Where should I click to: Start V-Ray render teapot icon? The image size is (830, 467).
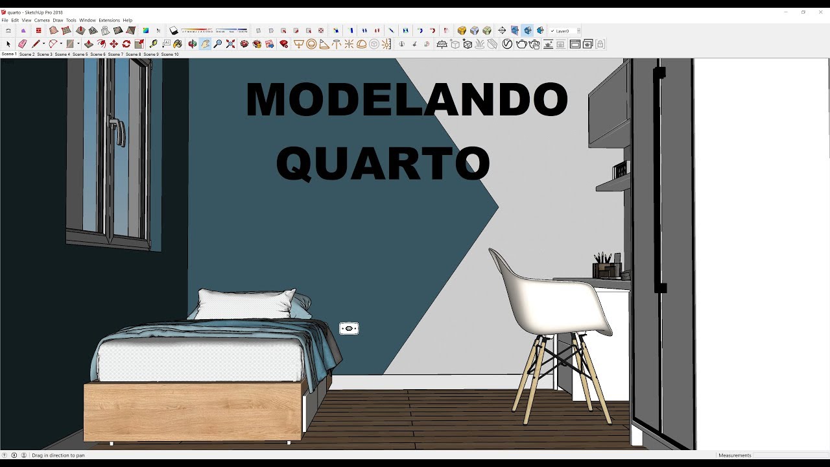click(x=521, y=44)
